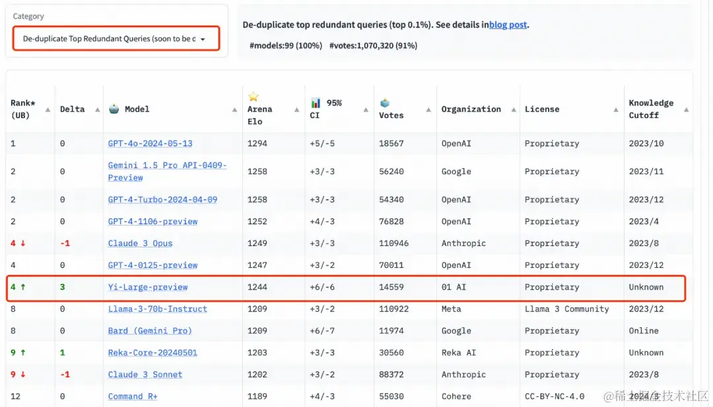The image size is (713, 407).
Task: Select the CC-BY-NC-4.0 license cell
Action: pos(555,396)
